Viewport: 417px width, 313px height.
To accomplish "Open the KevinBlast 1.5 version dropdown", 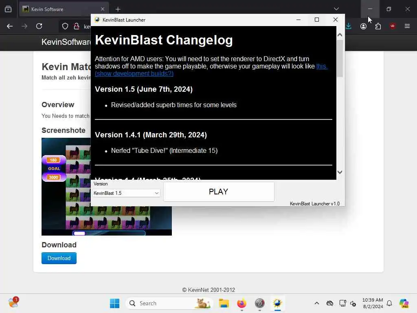I will pos(126,193).
